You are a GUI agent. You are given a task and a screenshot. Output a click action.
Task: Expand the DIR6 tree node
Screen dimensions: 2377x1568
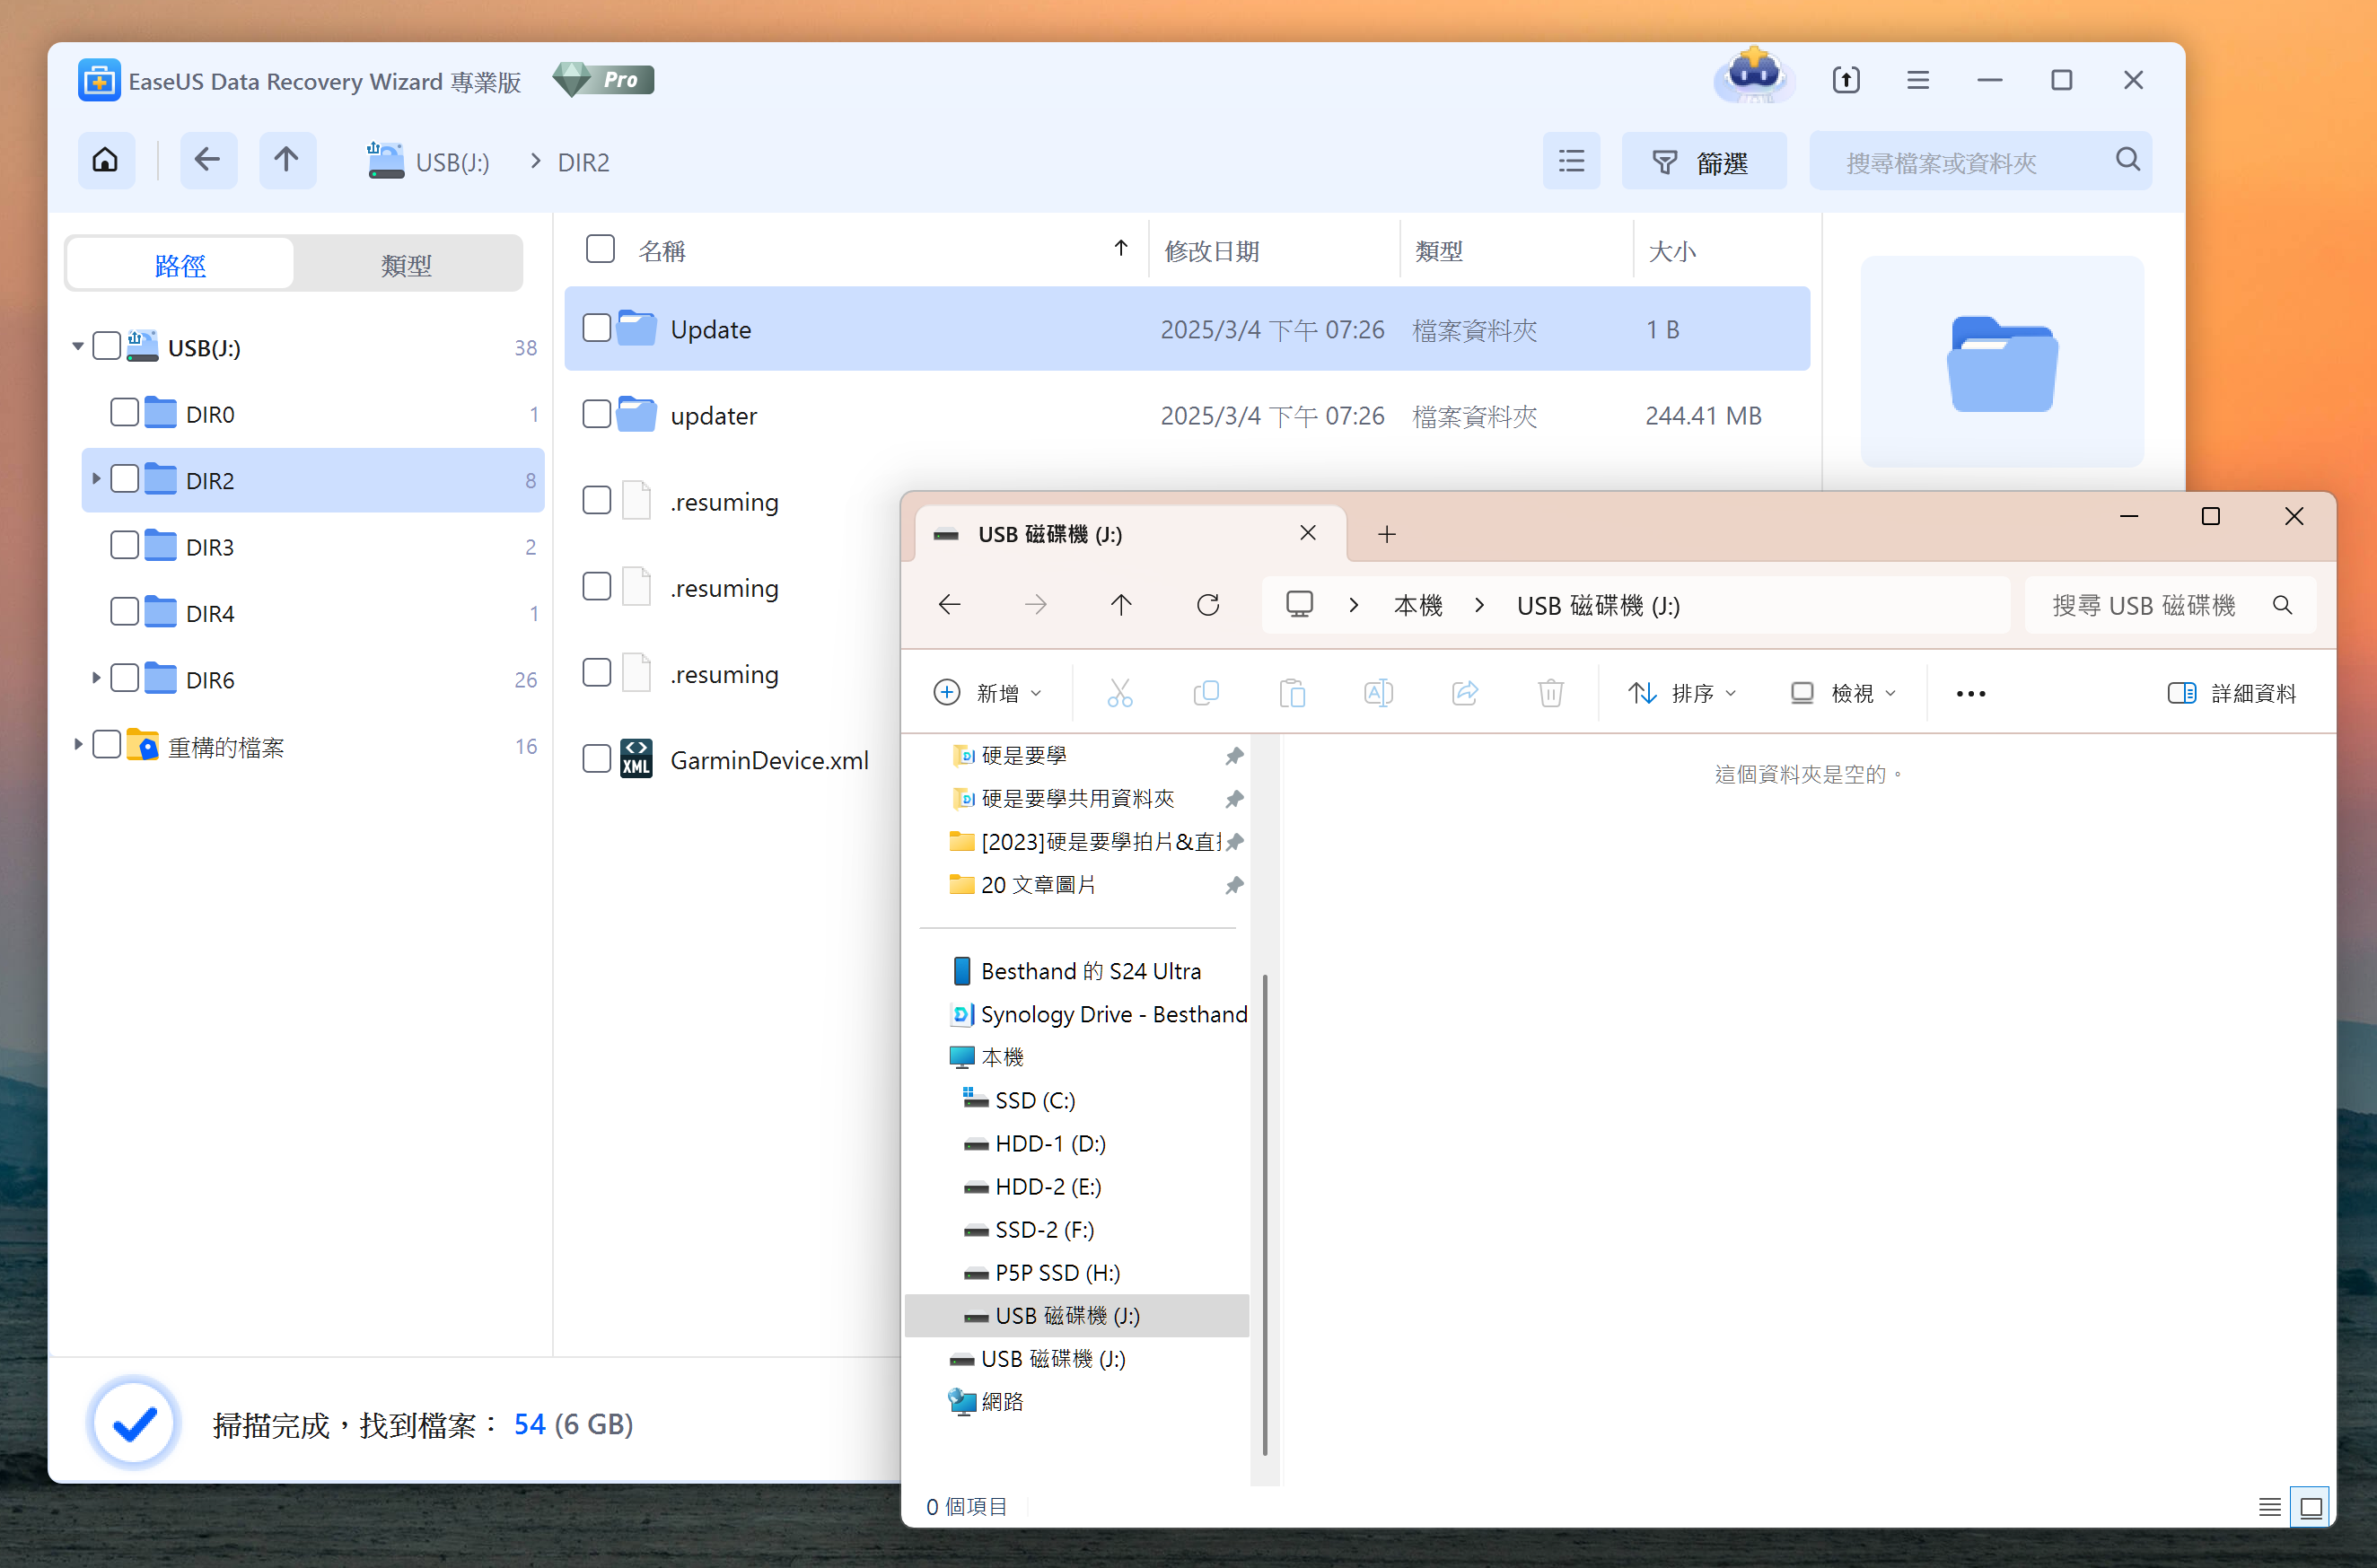point(96,678)
